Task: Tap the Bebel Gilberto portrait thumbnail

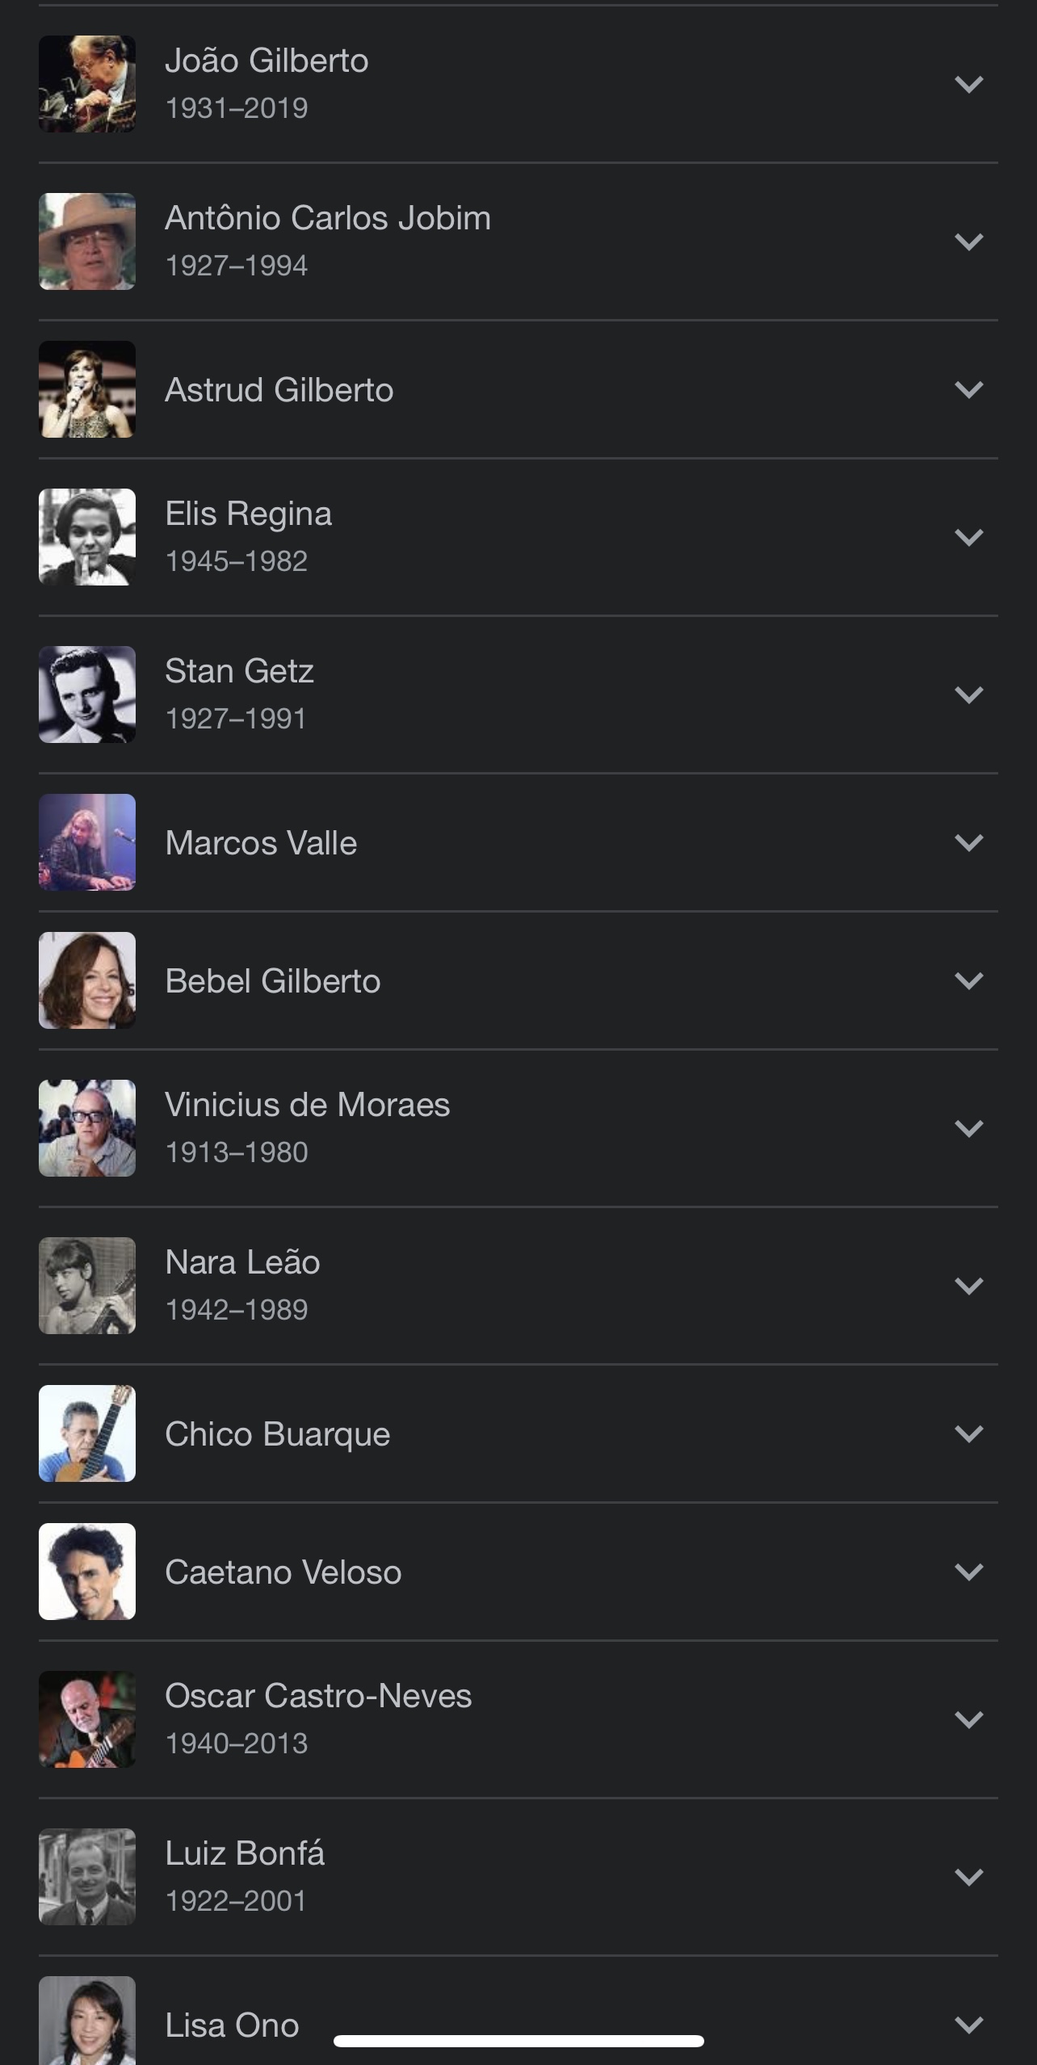Action: [x=87, y=980]
